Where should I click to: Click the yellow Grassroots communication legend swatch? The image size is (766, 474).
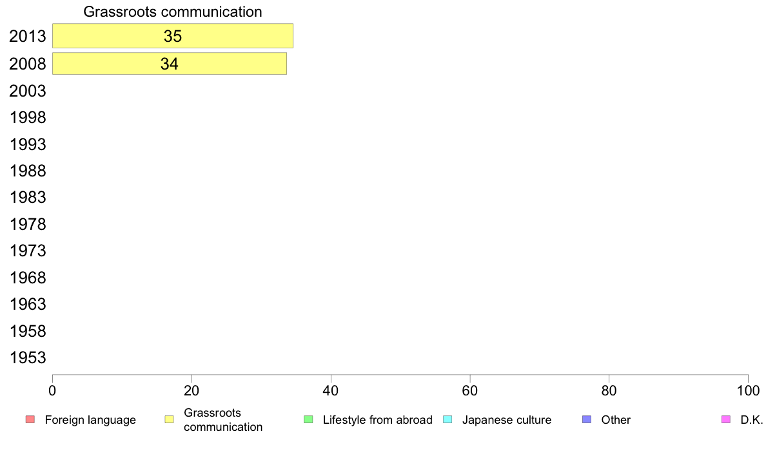coord(170,419)
